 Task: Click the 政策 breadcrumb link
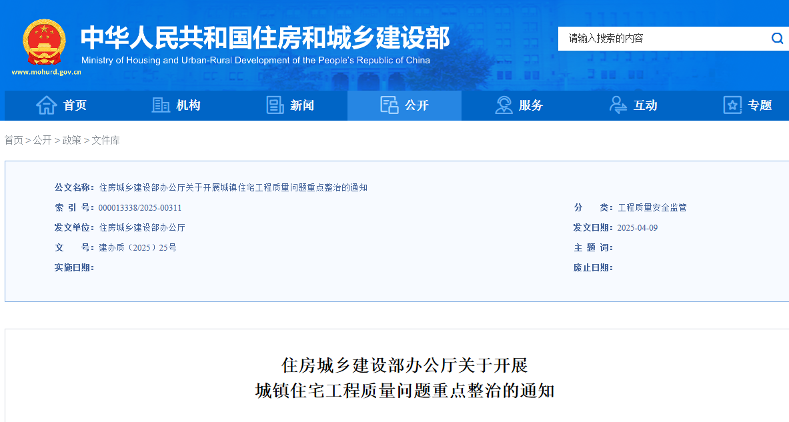coord(71,140)
